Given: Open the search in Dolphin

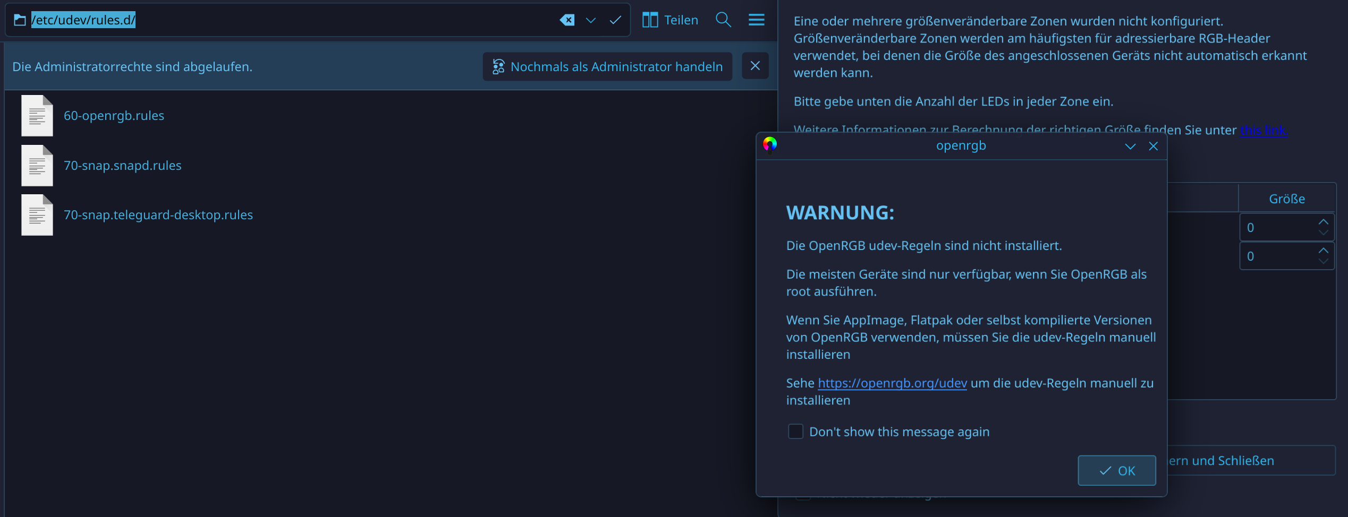Looking at the screenshot, I should click(723, 20).
